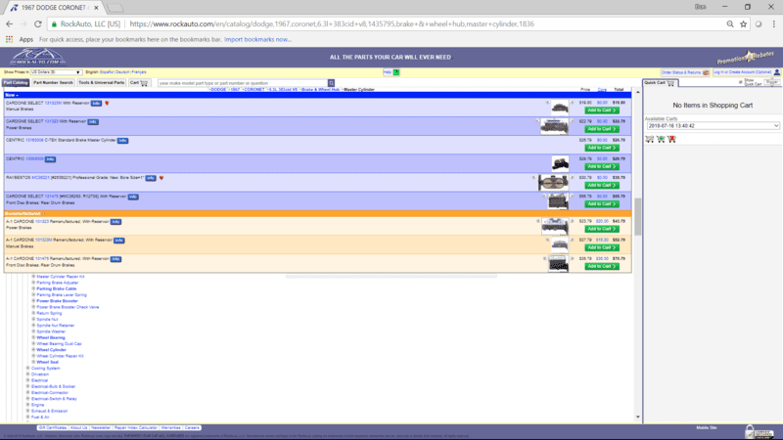The height and width of the screenshot is (440, 783).
Task: Open the Chrome Apps shortcut icon
Action: coord(9,39)
